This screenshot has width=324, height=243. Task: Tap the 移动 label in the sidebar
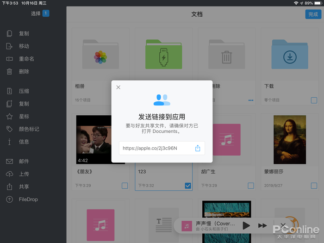pos(24,46)
